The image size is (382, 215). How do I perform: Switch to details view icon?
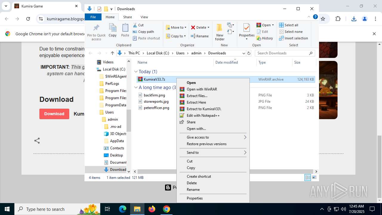[308, 178]
